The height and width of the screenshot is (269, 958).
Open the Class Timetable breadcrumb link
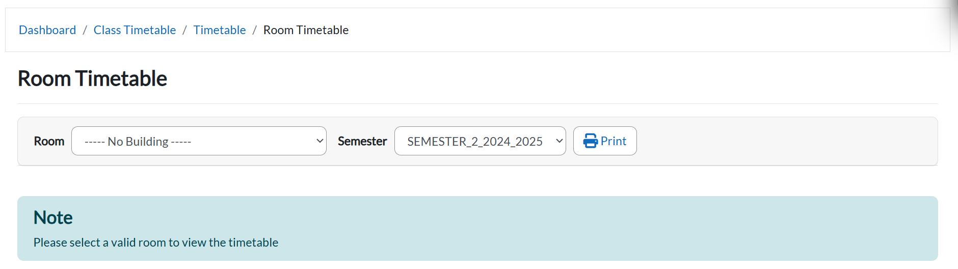coord(135,30)
